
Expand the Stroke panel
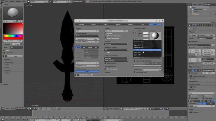7,65
